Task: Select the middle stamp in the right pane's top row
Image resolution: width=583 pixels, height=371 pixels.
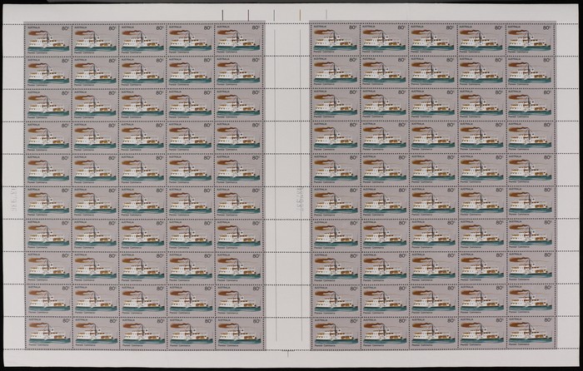Action: coord(433,39)
